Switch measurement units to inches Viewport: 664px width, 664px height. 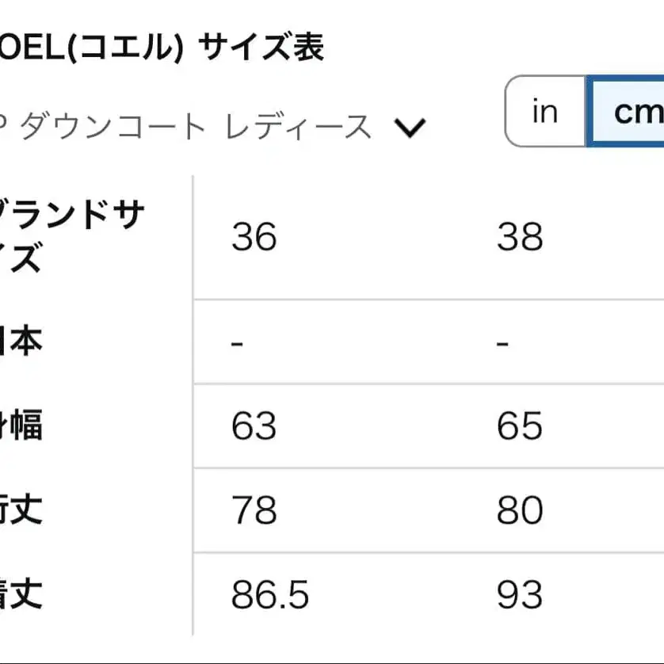tap(544, 112)
